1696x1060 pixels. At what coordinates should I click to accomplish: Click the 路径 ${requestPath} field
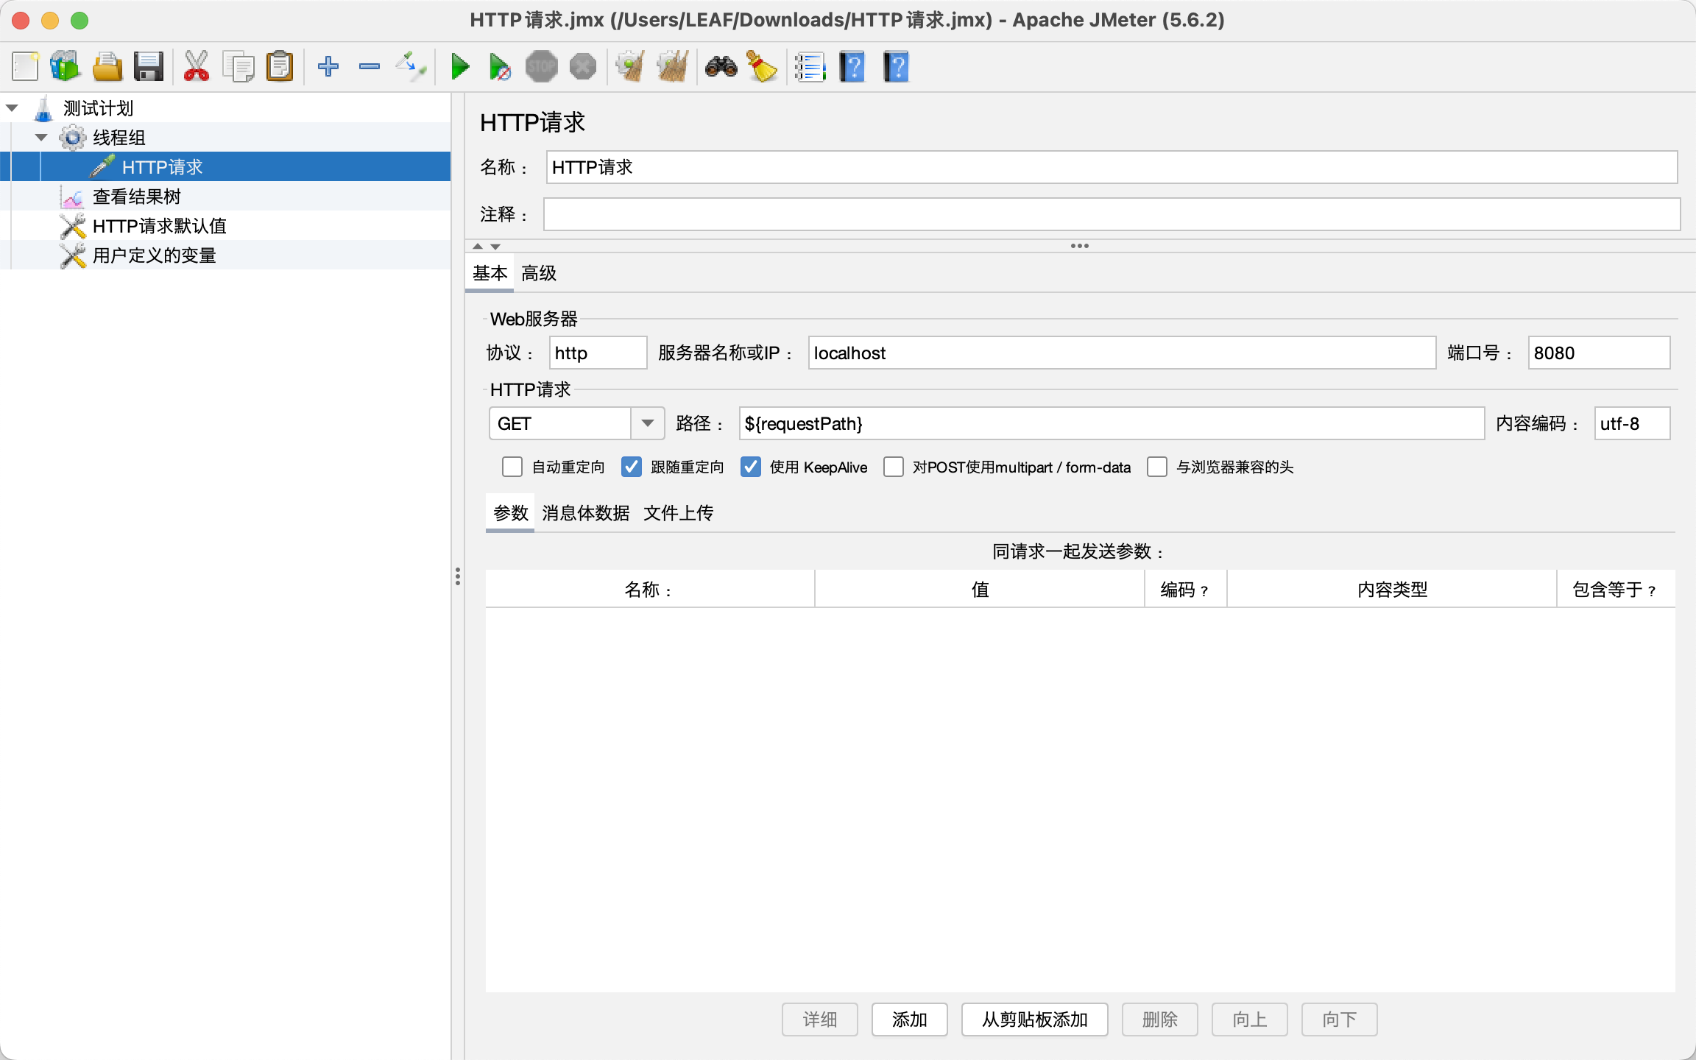point(1112,423)
